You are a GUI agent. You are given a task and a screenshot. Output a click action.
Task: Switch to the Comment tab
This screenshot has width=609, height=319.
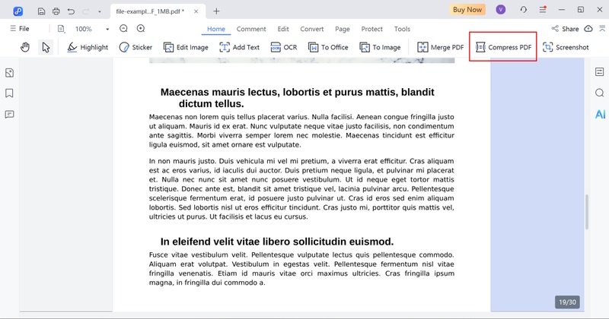(x=251, y=29)
